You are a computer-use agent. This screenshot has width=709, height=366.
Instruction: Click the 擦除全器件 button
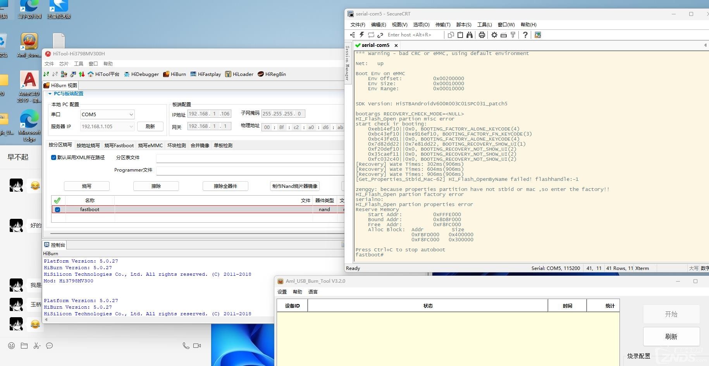tap(225, 186)
